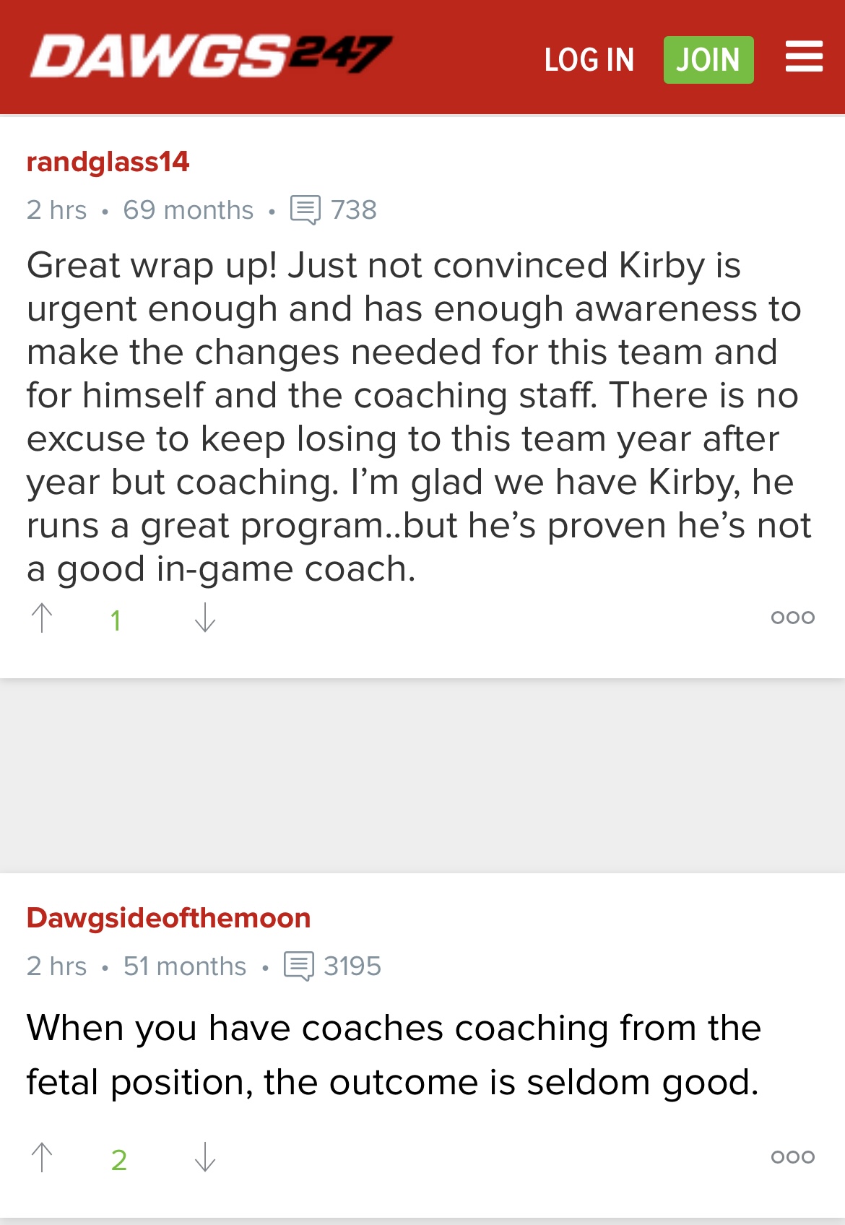845x1225 pixels.
Task: Open randglass14's user profile
Action: click(x=108, y=162)
